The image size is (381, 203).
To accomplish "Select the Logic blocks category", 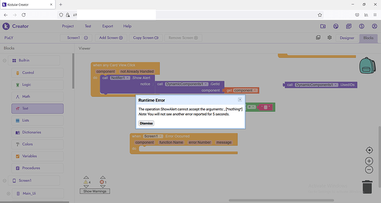I will [38, 84].
